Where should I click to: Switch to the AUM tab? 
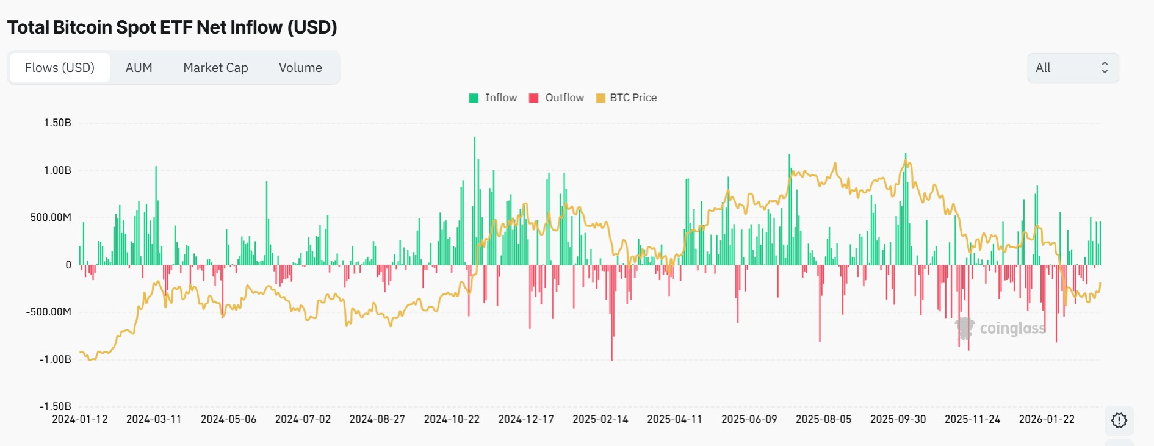(x=139, y=68)
